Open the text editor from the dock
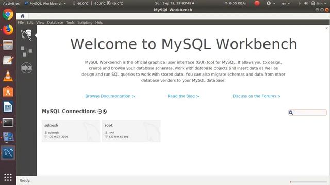The width and height of the screenshot is (330, 185). point(8,61)
